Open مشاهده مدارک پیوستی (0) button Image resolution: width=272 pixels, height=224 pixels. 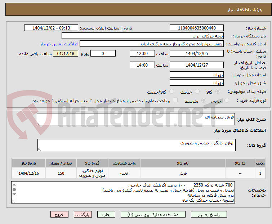(153, 215)
